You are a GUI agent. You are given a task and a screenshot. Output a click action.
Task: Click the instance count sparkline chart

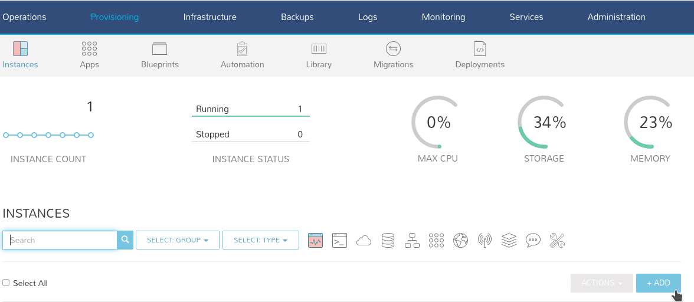click(x=48, y=135)
